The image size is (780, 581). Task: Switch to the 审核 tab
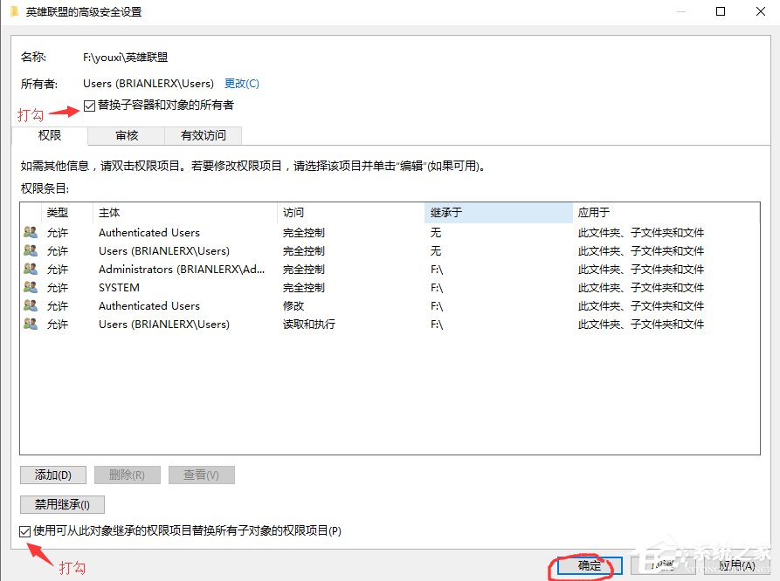[127, 136]
